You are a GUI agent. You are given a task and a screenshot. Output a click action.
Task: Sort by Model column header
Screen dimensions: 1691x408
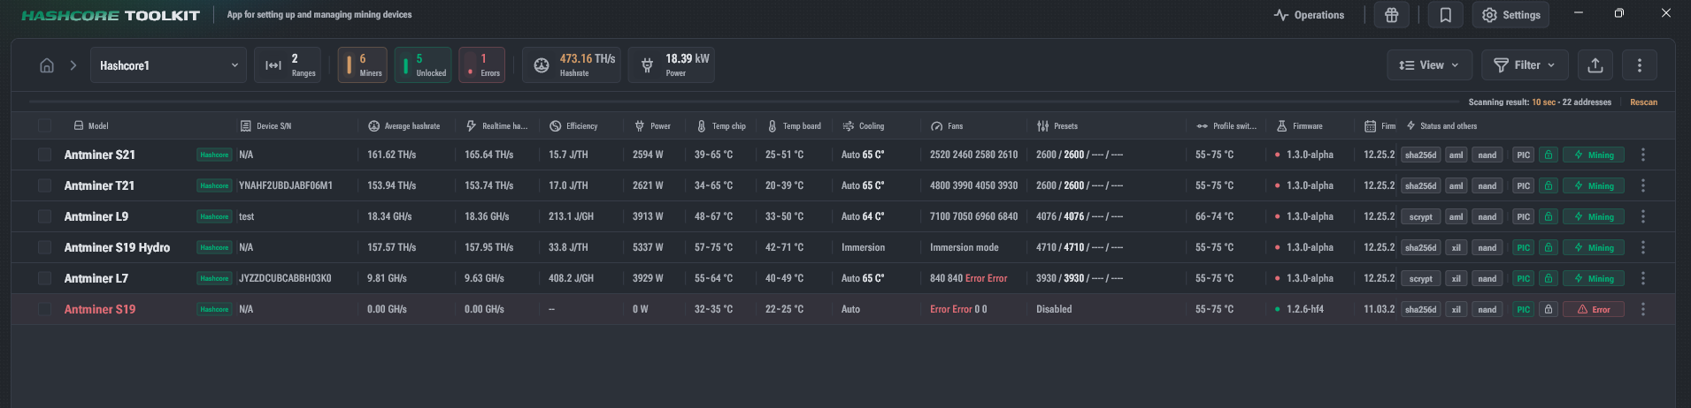(91, 126)
